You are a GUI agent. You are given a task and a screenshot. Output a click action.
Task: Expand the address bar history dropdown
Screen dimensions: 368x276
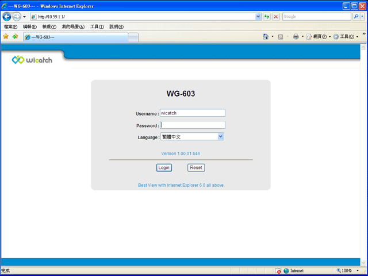(258, 17)
